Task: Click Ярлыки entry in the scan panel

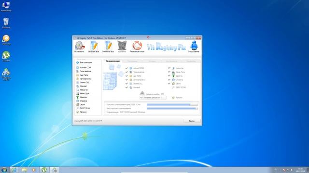Action: (177, 98)
